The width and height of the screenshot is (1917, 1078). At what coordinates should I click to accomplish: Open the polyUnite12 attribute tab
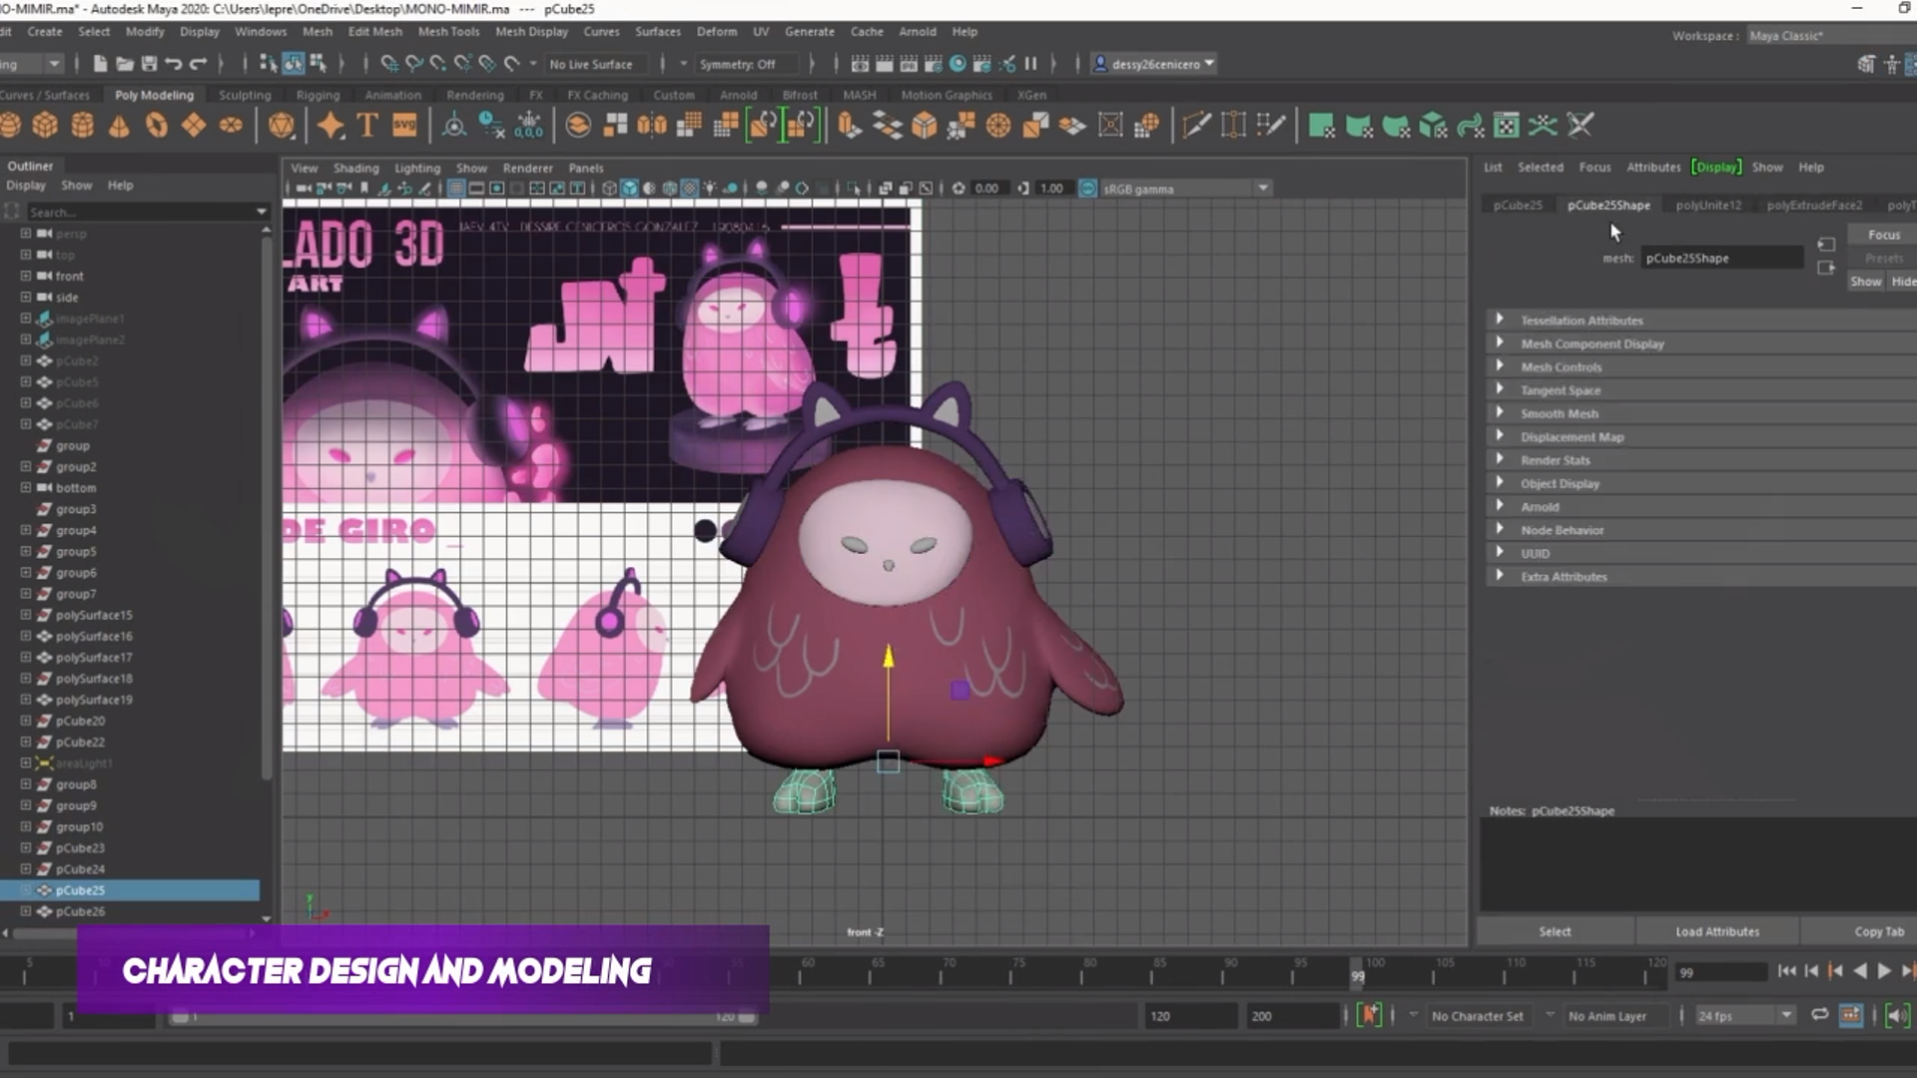click(1708, 205)
